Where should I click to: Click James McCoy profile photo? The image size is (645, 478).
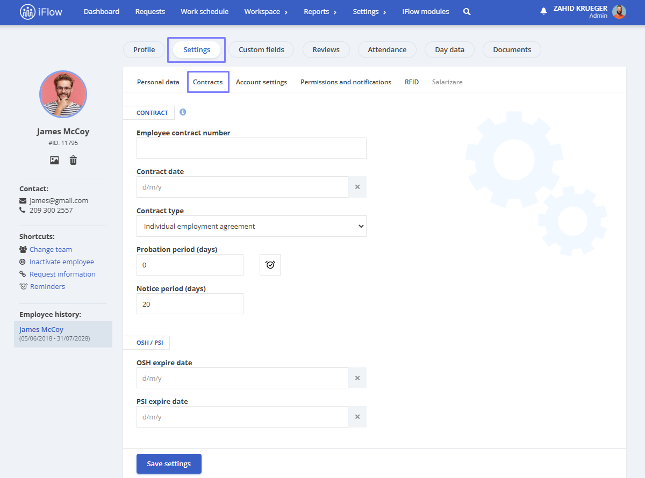pos(63,95)
